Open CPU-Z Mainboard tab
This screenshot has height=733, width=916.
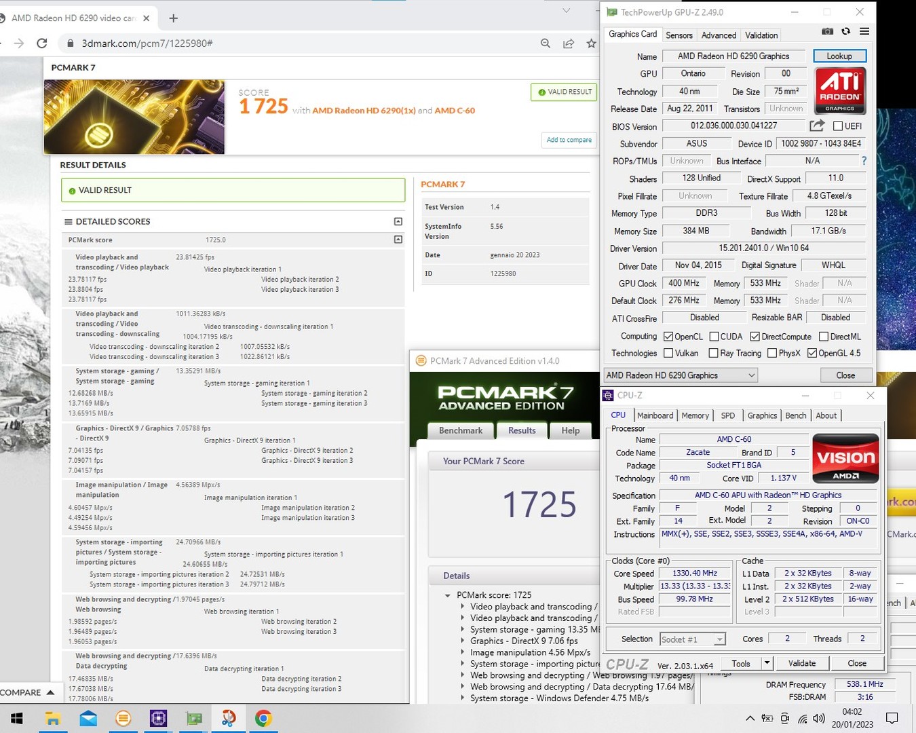point(655,415)
